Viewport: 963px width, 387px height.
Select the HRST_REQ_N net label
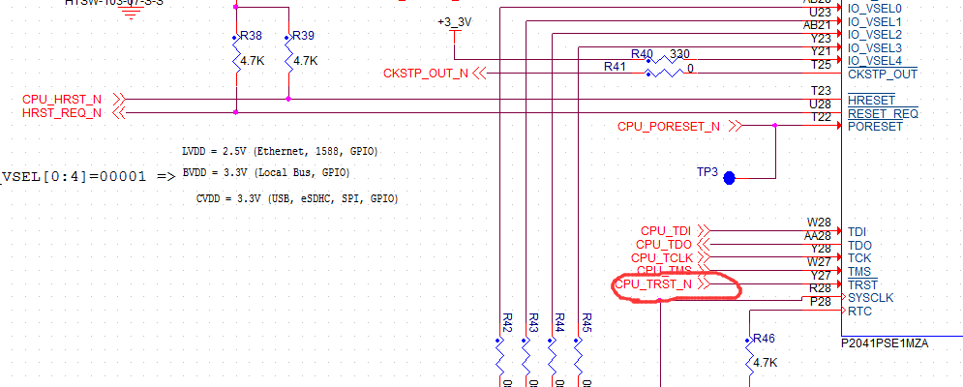point(62,113)
